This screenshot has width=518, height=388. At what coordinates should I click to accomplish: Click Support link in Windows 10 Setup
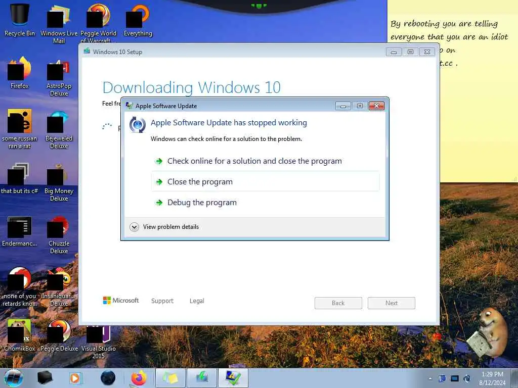click(162, 301)
